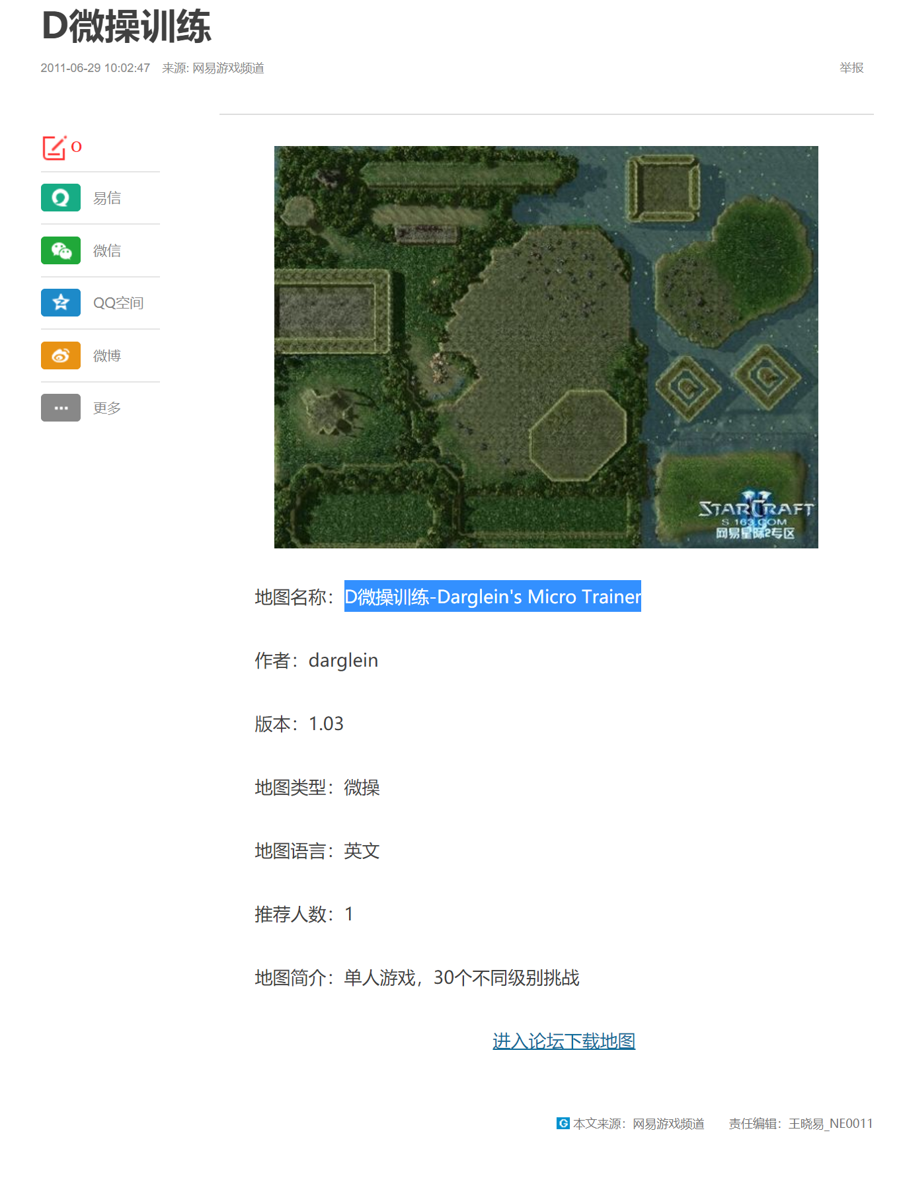Open the 进入论坛下载地图 download link
The height and width of the screenshot is (1188, 899).
click(x=564, y=1041)
